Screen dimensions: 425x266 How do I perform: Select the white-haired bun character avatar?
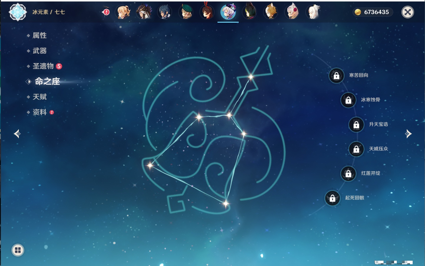click(x=313, y=12)
